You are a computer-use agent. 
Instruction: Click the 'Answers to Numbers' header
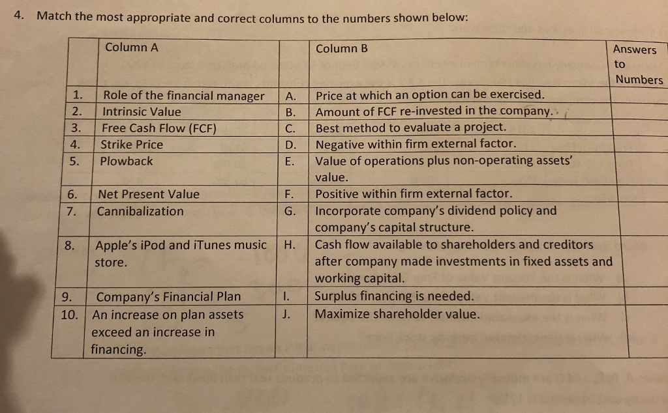coord(638,64)
